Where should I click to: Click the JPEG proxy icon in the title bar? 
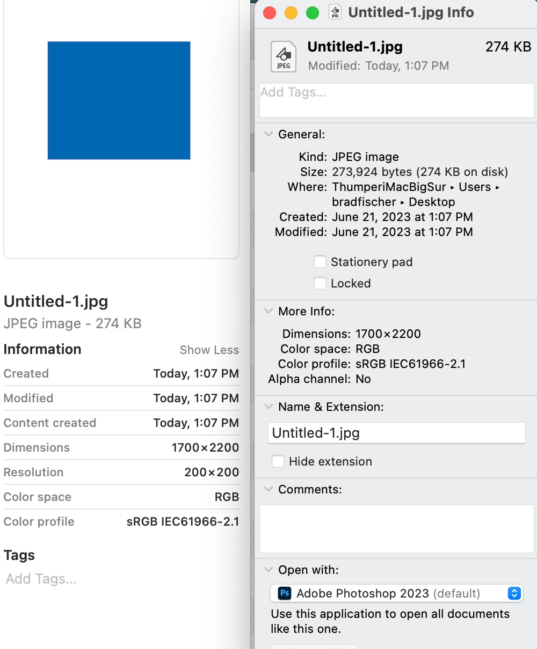pyautogui.click(x=335, y=12)
